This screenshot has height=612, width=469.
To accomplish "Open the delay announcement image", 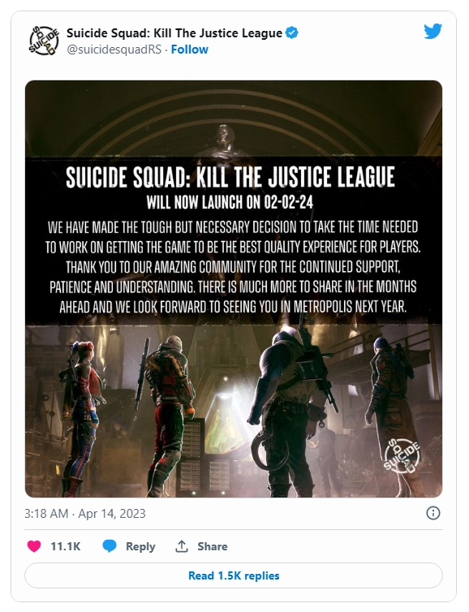I will point(234,289).
